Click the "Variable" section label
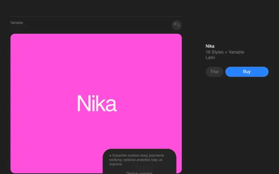Viewport: 279px width, 174px height. tap(17, 23)
